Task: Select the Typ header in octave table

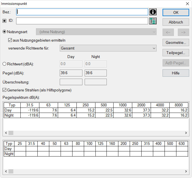Action: [x=12, y=105]
